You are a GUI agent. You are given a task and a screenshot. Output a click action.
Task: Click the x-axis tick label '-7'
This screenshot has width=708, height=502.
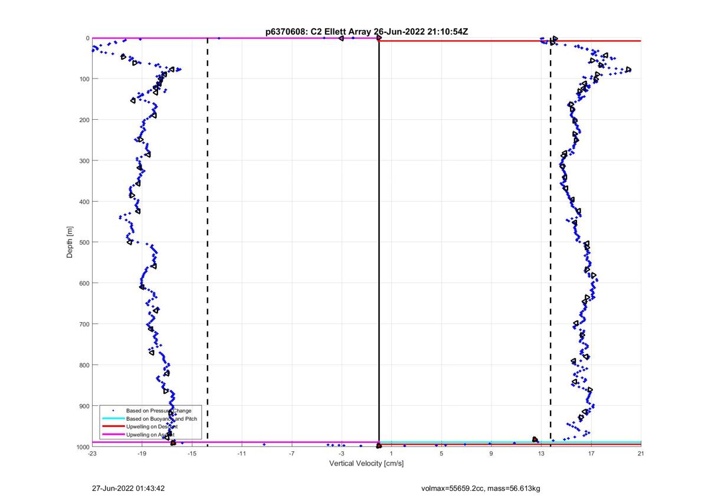[x=291, y=454]
